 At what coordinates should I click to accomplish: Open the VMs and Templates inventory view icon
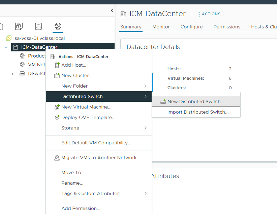click(19, 26)
